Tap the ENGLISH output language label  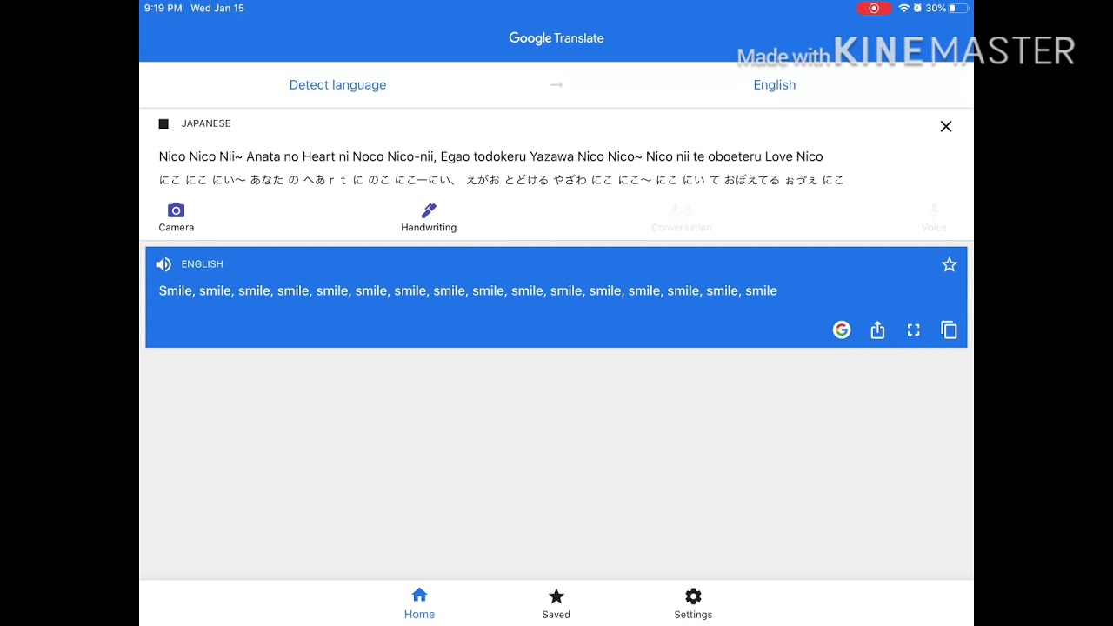coord(203,264)
